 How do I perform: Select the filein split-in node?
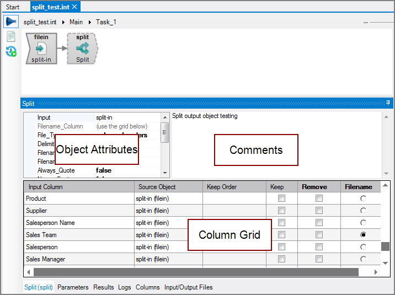click(x=41, y=48)
